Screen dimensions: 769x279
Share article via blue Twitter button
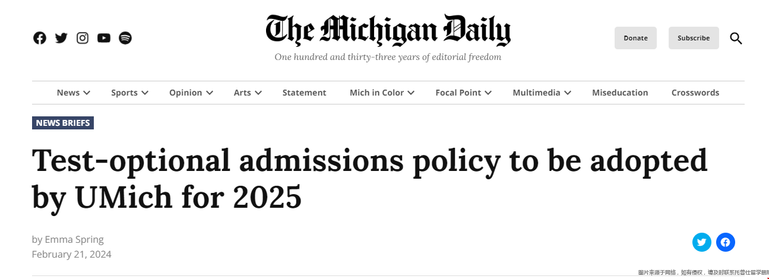click(701, 242)
